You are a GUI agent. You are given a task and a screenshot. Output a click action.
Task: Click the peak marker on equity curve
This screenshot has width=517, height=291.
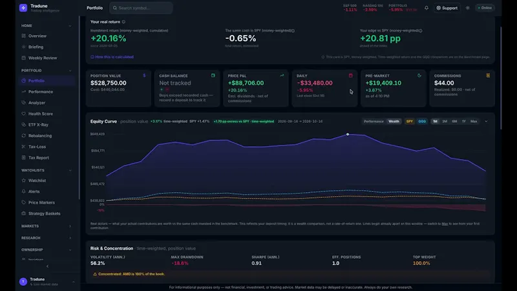[348, 135]
